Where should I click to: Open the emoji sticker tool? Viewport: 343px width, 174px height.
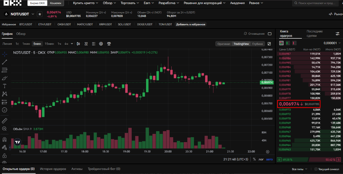pos(5,110)
